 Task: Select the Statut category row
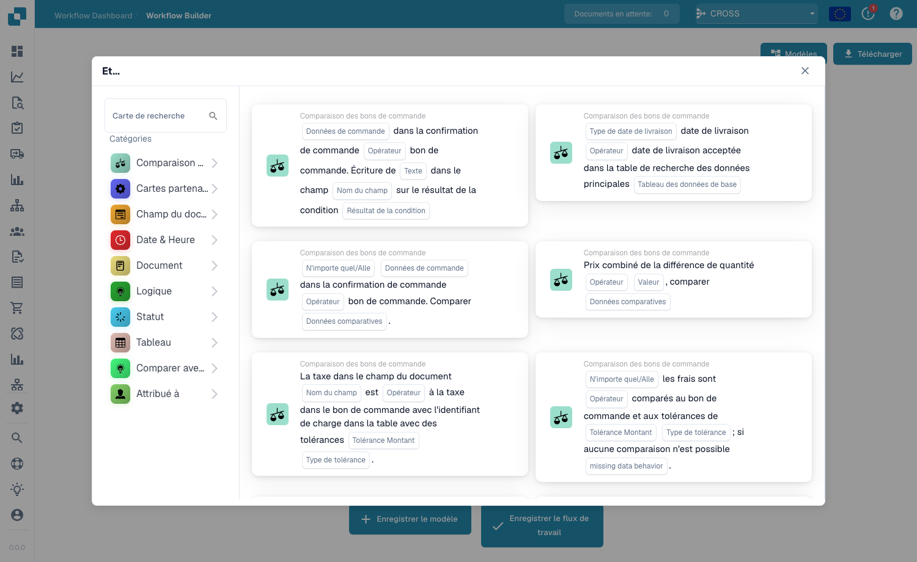coord(165,317)
